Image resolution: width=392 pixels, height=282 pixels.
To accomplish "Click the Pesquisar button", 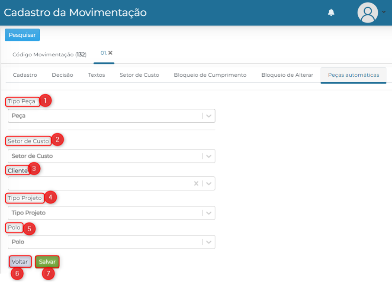I will click(x=22, y=35).
